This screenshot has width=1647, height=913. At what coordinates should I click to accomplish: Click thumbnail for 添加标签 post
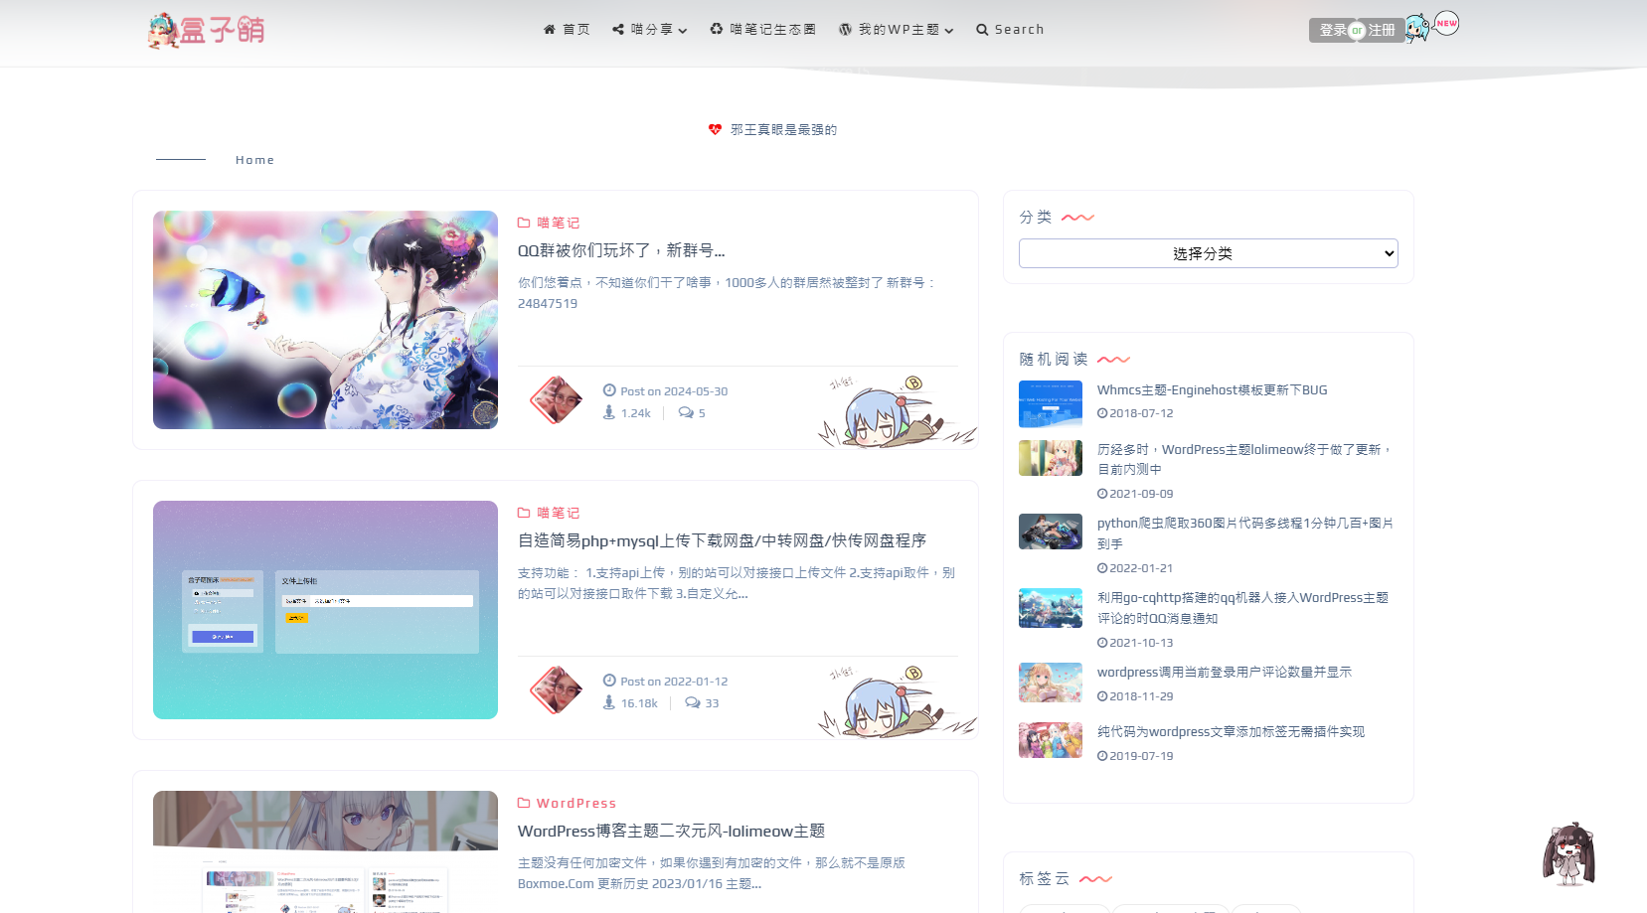pos(1051,740)
